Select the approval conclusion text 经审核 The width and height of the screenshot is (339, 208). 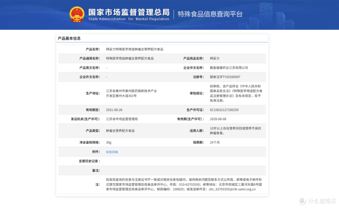[236, 93]
